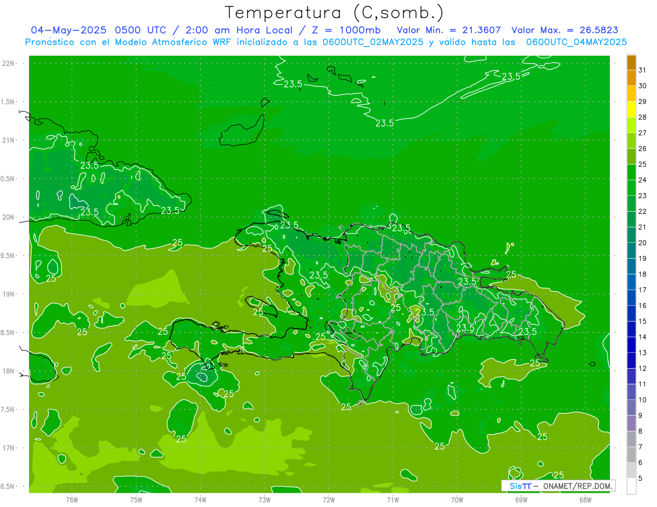The image size is (657, 507).
Task: Click the color scale label '16'
Action: [x=643, y=306]
